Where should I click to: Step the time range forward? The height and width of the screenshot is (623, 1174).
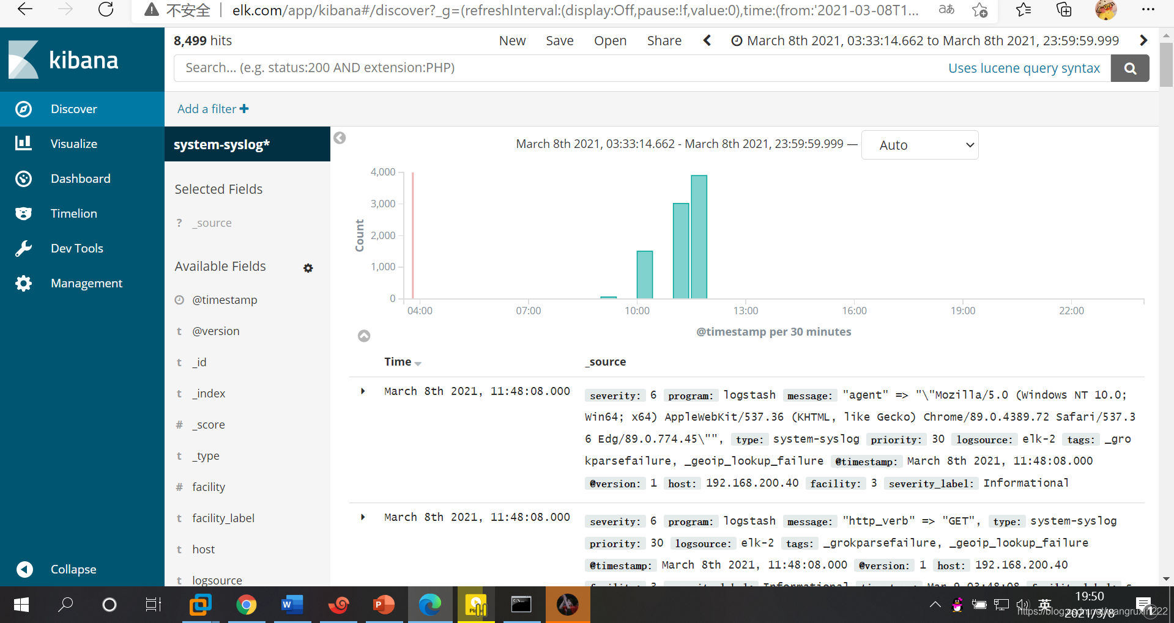(x=1143, y=40)
